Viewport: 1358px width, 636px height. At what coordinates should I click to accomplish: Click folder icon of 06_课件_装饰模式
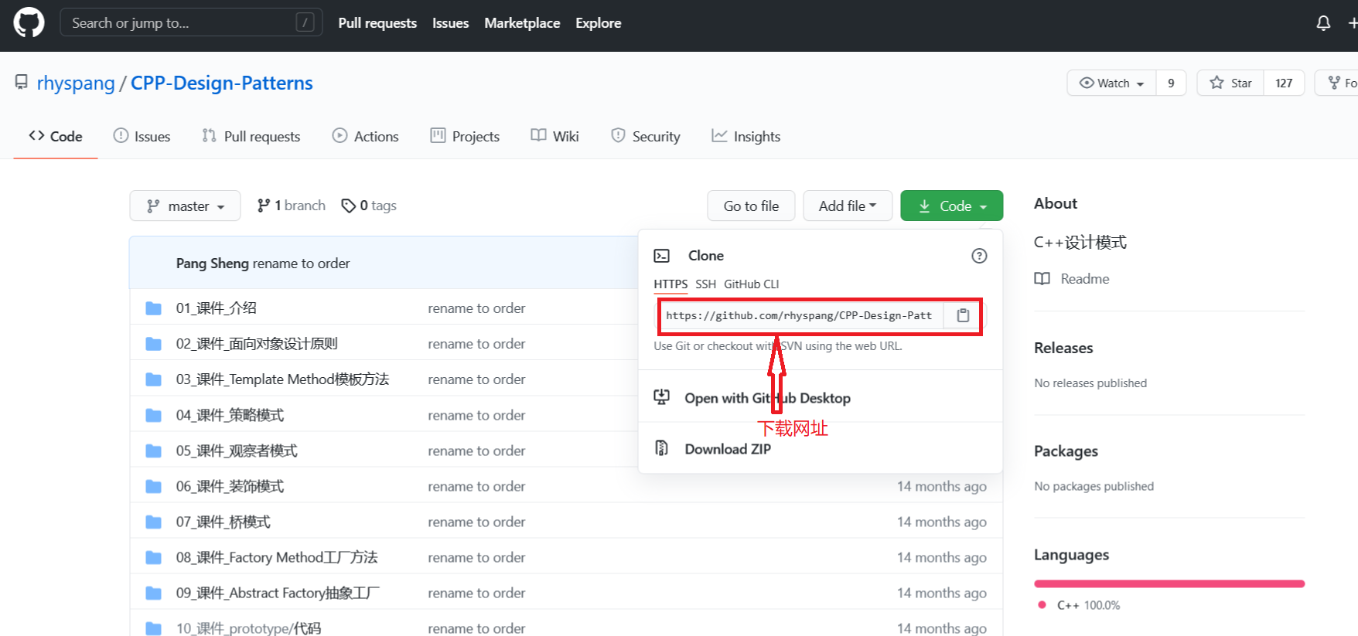(154, 486)
